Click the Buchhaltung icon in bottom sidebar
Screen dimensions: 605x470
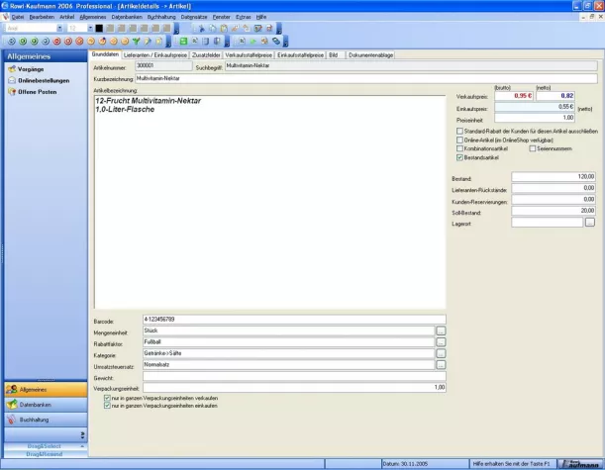point(12,420)
